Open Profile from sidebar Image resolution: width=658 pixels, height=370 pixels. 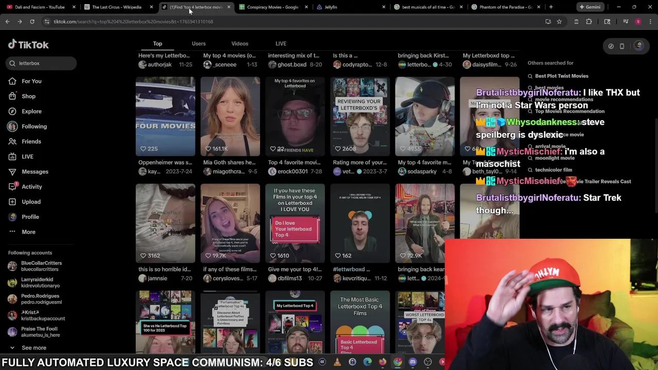[30, 217]
